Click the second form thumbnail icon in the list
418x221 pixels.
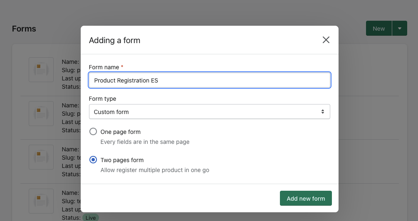(41, 114)
